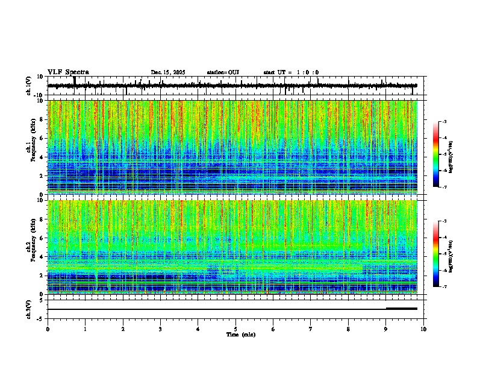Click the "ch.3(V)" axis label

(29, 310)
